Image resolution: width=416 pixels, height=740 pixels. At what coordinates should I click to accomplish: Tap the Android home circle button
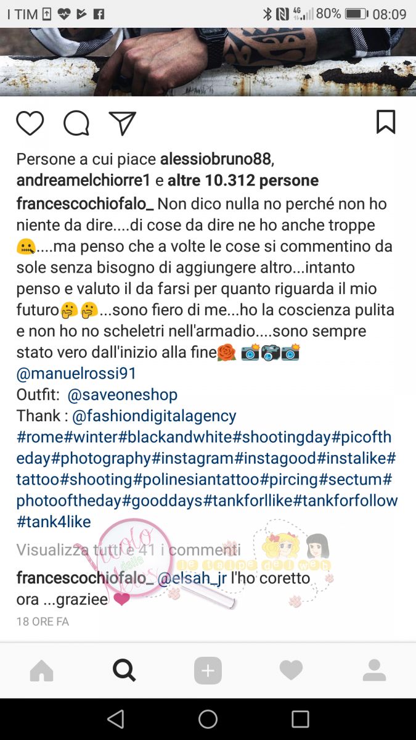click(x=208, y=719)
